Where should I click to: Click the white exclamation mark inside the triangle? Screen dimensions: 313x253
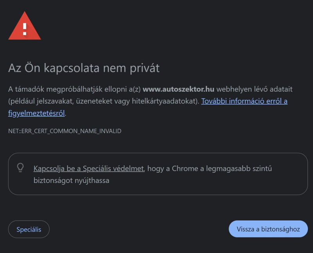coord(25,29)
